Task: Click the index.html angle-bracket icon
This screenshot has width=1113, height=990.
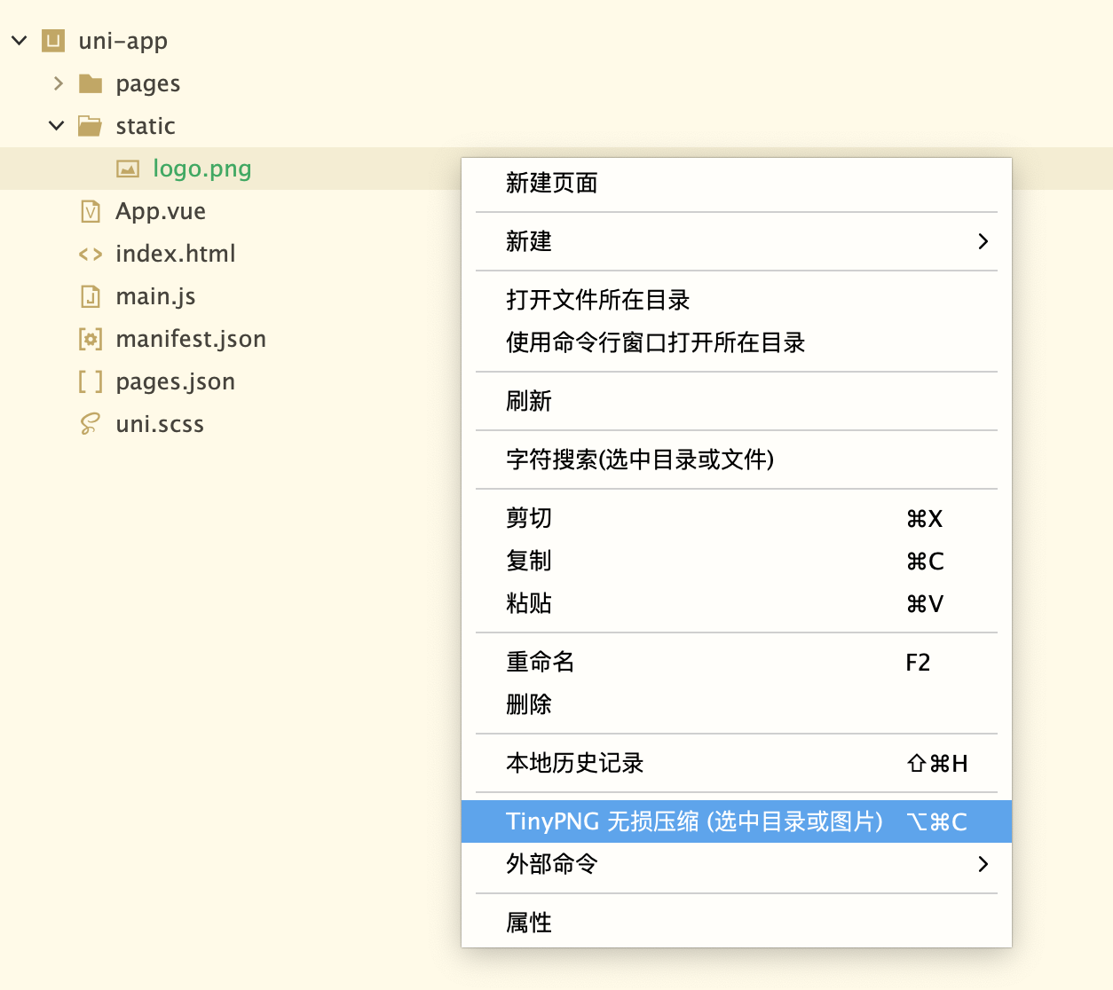Action: (x=91, y=255)
